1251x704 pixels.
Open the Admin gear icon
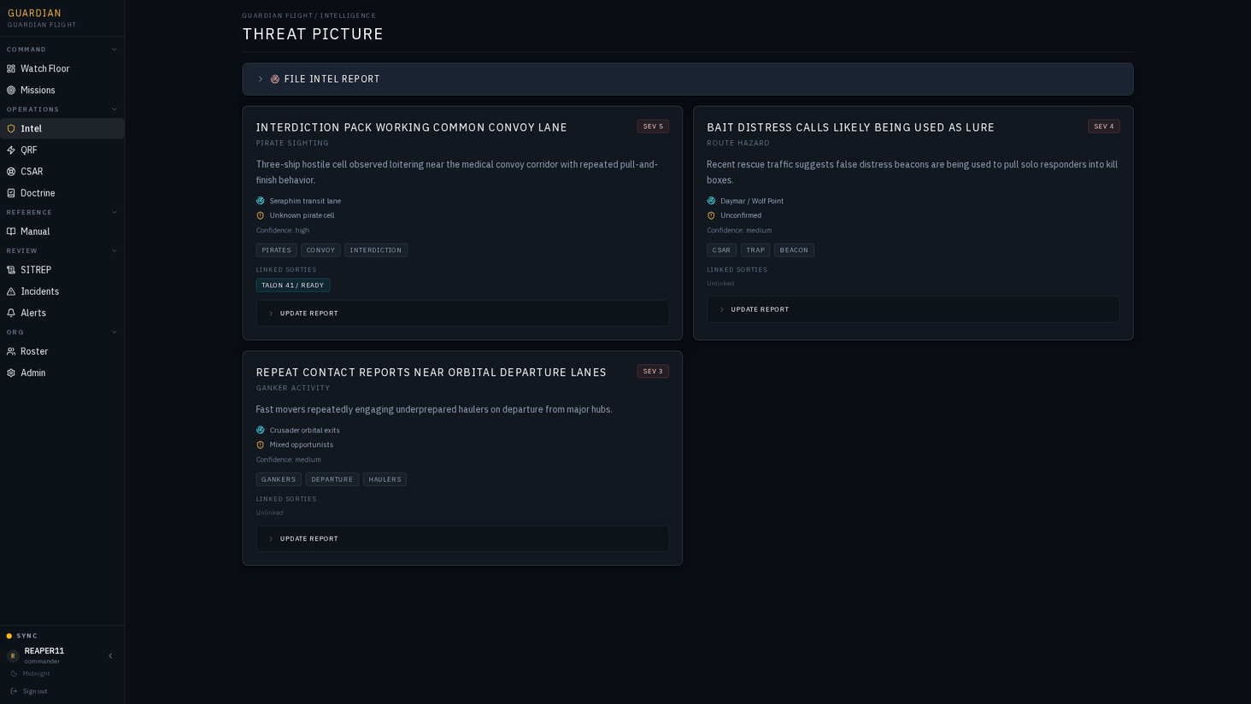[11, 373]
